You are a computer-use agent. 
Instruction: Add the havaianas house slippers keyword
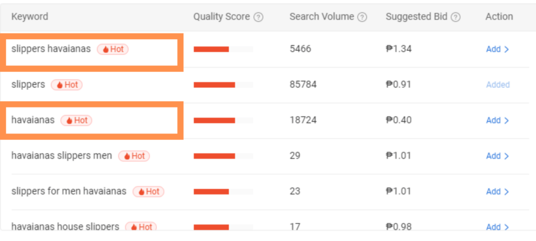tap(497, 227)
